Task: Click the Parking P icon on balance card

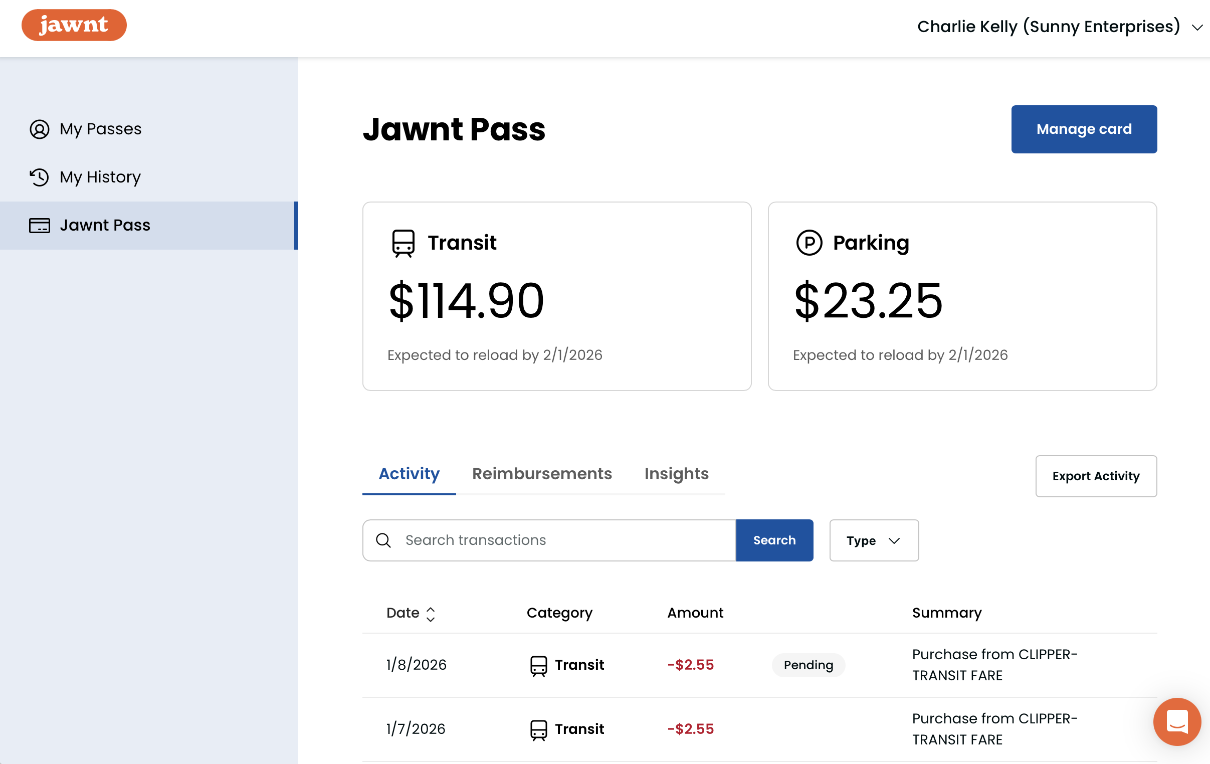Action: point(809,243)
